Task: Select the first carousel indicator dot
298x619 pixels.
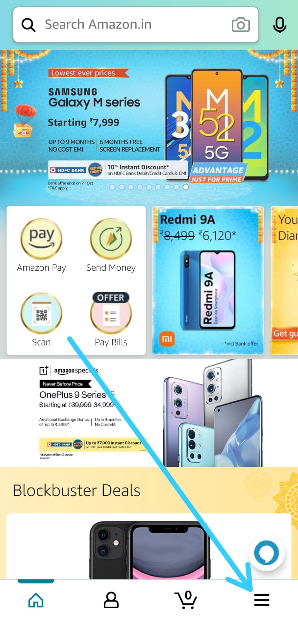Action: pos(112,187)
